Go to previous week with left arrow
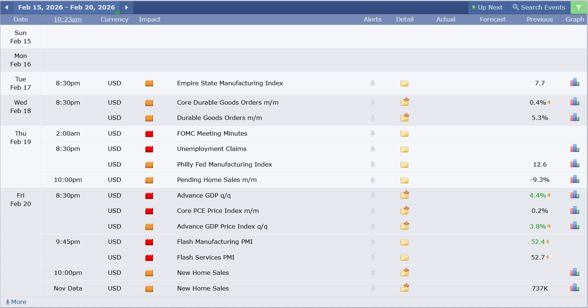The height and width of the screenshot is (308, 588). pos(7,7)
